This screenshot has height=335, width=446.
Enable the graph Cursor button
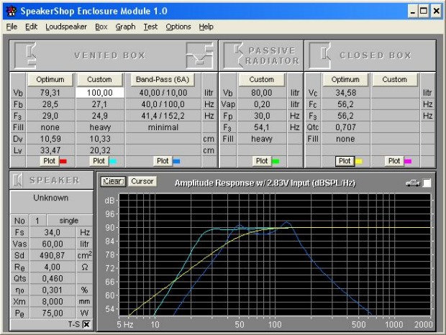pyautogui.click(x=142, y=181)
